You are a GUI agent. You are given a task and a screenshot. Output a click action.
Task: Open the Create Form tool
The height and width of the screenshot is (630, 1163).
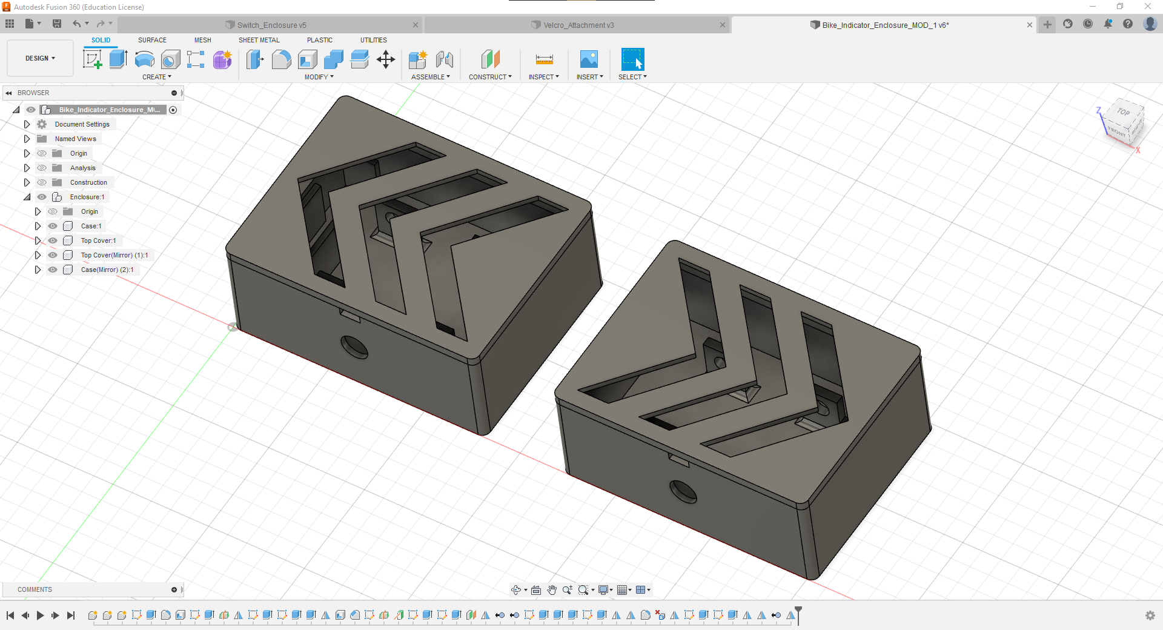pyautogui.click(x=222, y=59)
